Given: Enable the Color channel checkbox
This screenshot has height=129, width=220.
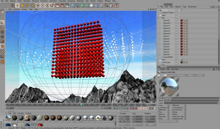Looking at the screenshot, I should click(x=168, y=105).
